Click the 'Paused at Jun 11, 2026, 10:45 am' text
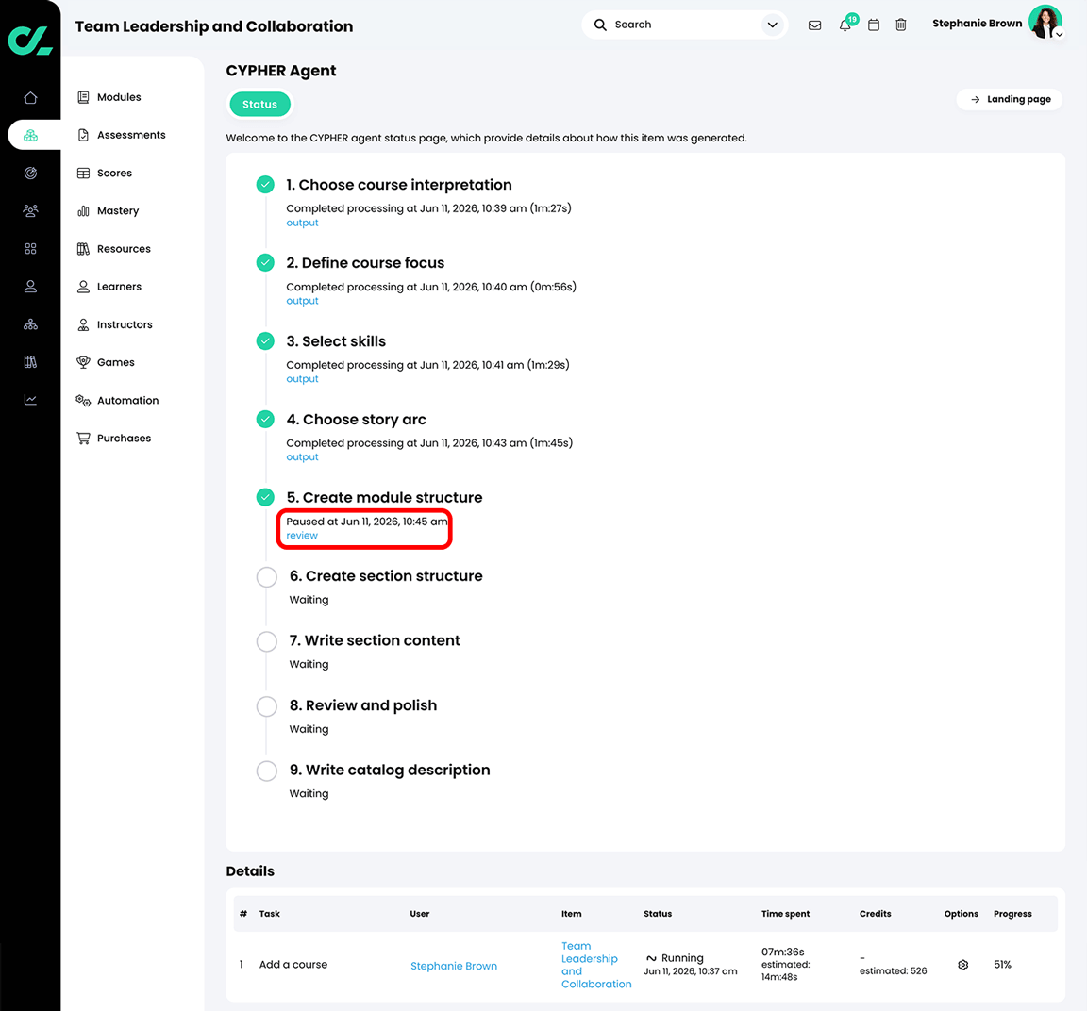Screen dimensions: 1087x1011 click(367, 522)
